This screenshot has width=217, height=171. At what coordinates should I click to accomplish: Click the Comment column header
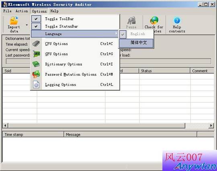[x=202, y=71]
